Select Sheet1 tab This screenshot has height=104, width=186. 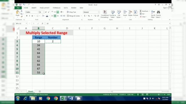coord(31,91)
